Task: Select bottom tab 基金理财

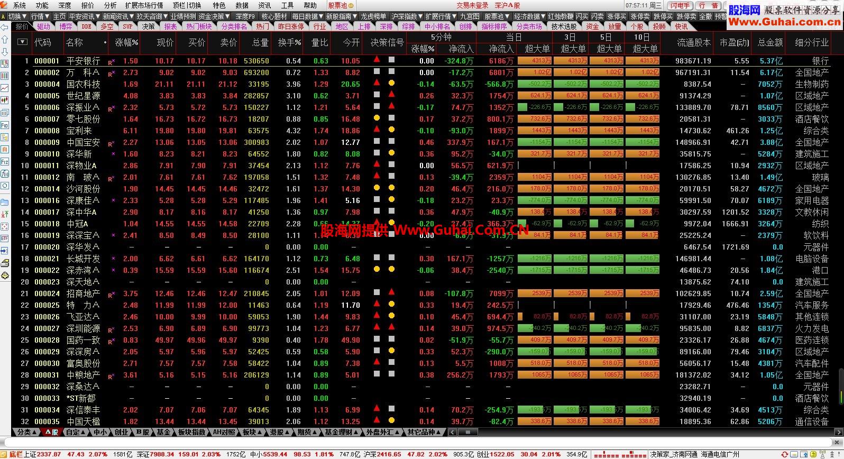Action: tap(341, 432)
